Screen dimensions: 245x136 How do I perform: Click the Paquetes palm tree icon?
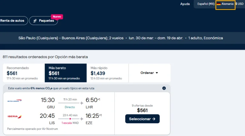click(35, 20)
